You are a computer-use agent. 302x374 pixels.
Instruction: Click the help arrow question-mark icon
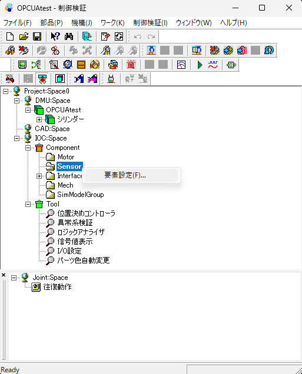pyautogui.click(x=55, y=36)
